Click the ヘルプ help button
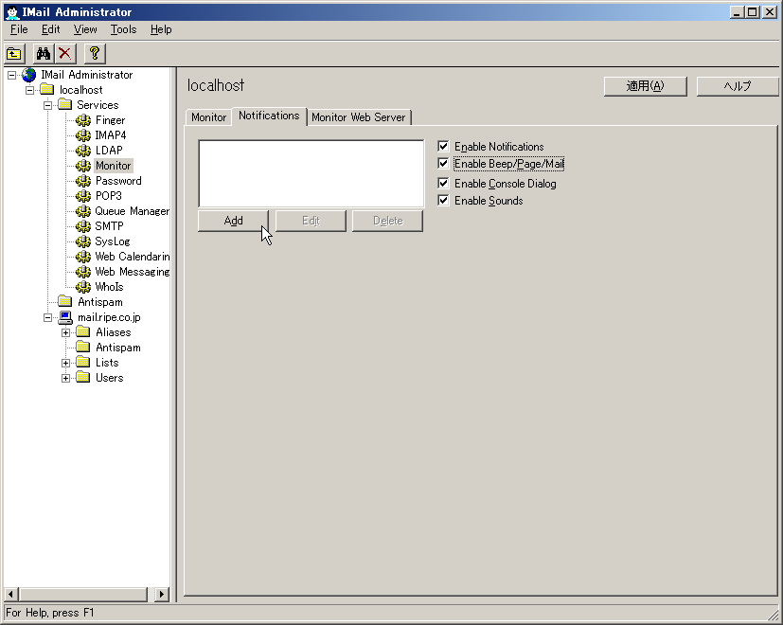The width and height of the screenshot is (783, 625). click(738, 86)
